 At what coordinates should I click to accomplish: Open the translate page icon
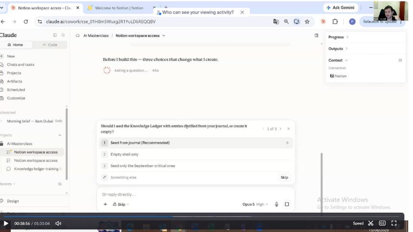tap(276, 22)
